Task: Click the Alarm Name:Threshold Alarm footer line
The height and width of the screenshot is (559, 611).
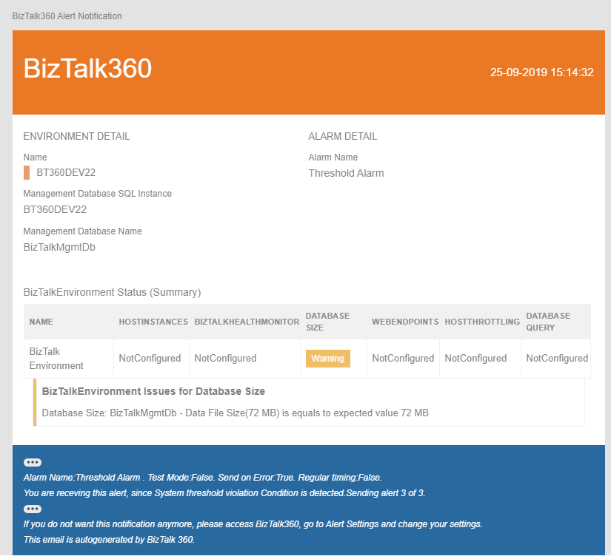Action: [x=203, y=478]
